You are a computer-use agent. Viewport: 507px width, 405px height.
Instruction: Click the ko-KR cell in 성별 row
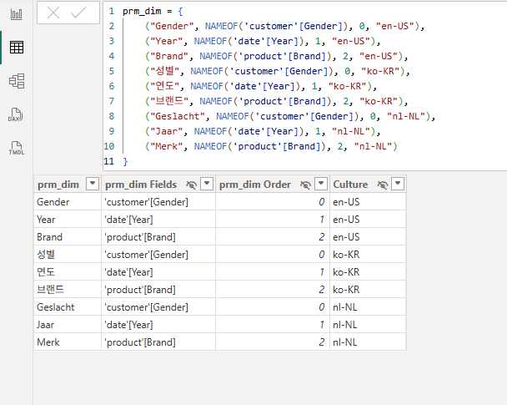click(368, 255)
